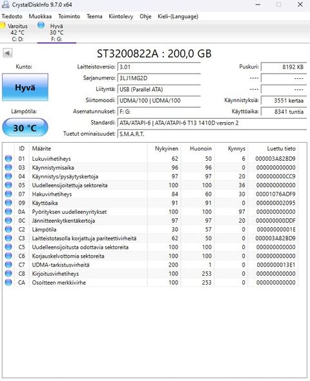Click the status orb for UDMA-tarkistusvirheitä

pos(8,265)
